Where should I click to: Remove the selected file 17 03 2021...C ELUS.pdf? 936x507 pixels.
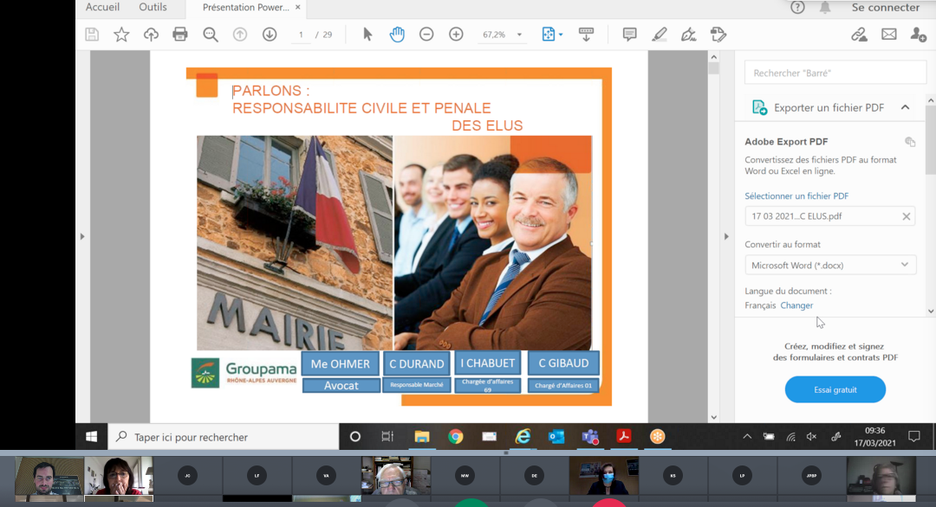pos(907,216)
